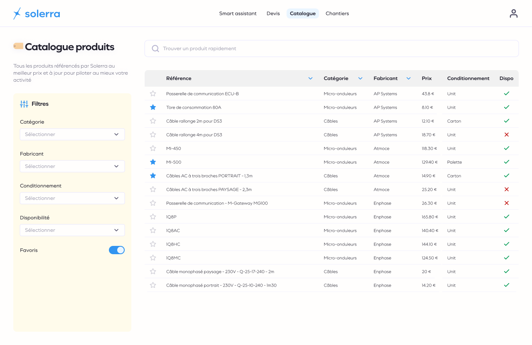Unfavorite the Tore de consommation 80A product
The height and width of the screenshot is (345, 532).
(x=153, y=107)
